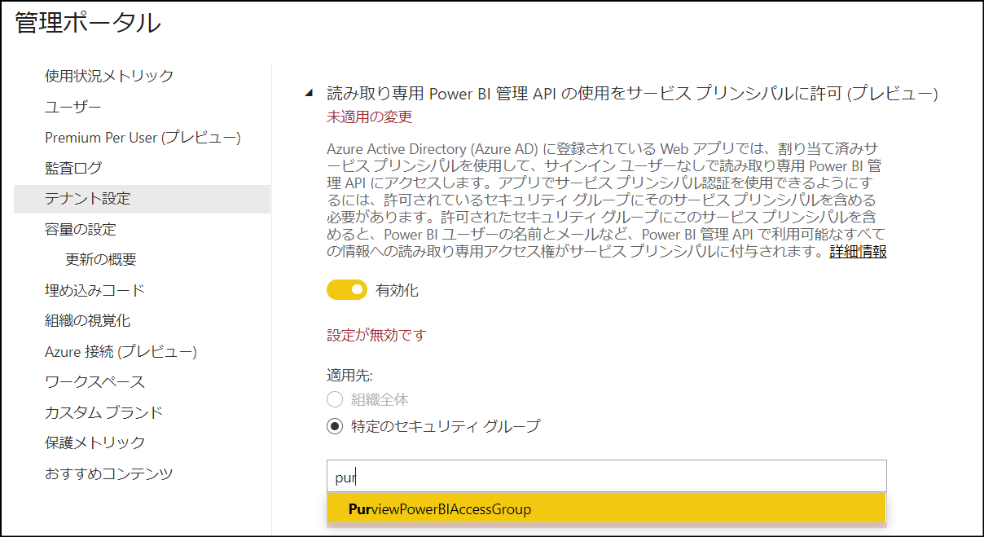Viewport: 984px width, 537px height.
Task: Go to おすすめコンテンツ
Action: [x=109, y=473]
